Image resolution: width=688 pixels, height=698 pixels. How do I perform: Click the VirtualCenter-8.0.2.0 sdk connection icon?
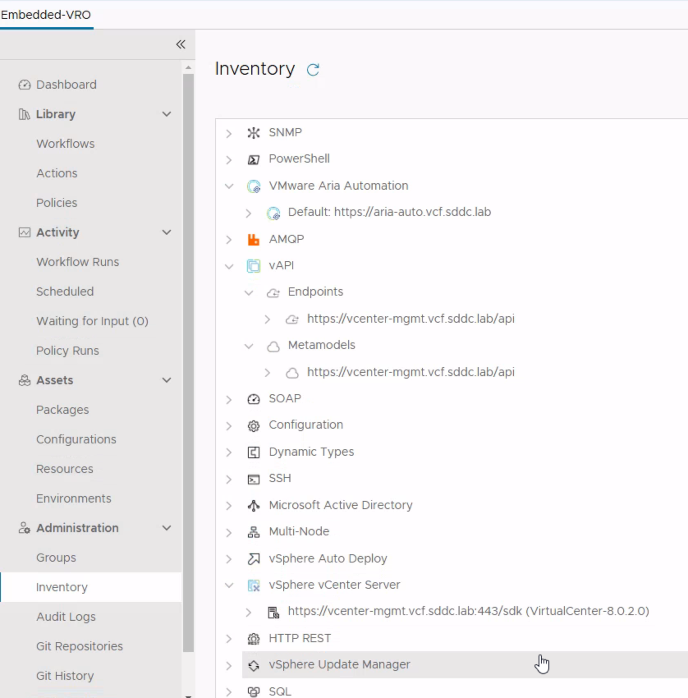[x=273, y=612]
